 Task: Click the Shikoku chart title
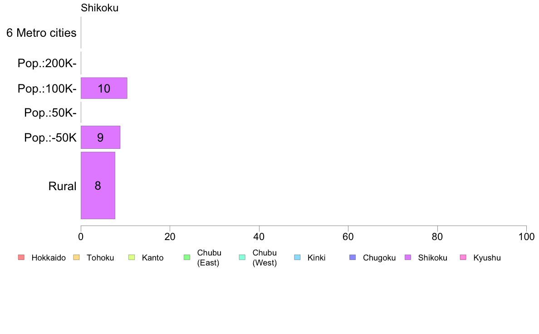tap(100, 8)
